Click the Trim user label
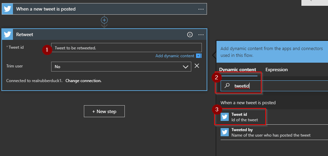Screen dimensions: 328x156 pyautogui.click(x=14, y=66)
